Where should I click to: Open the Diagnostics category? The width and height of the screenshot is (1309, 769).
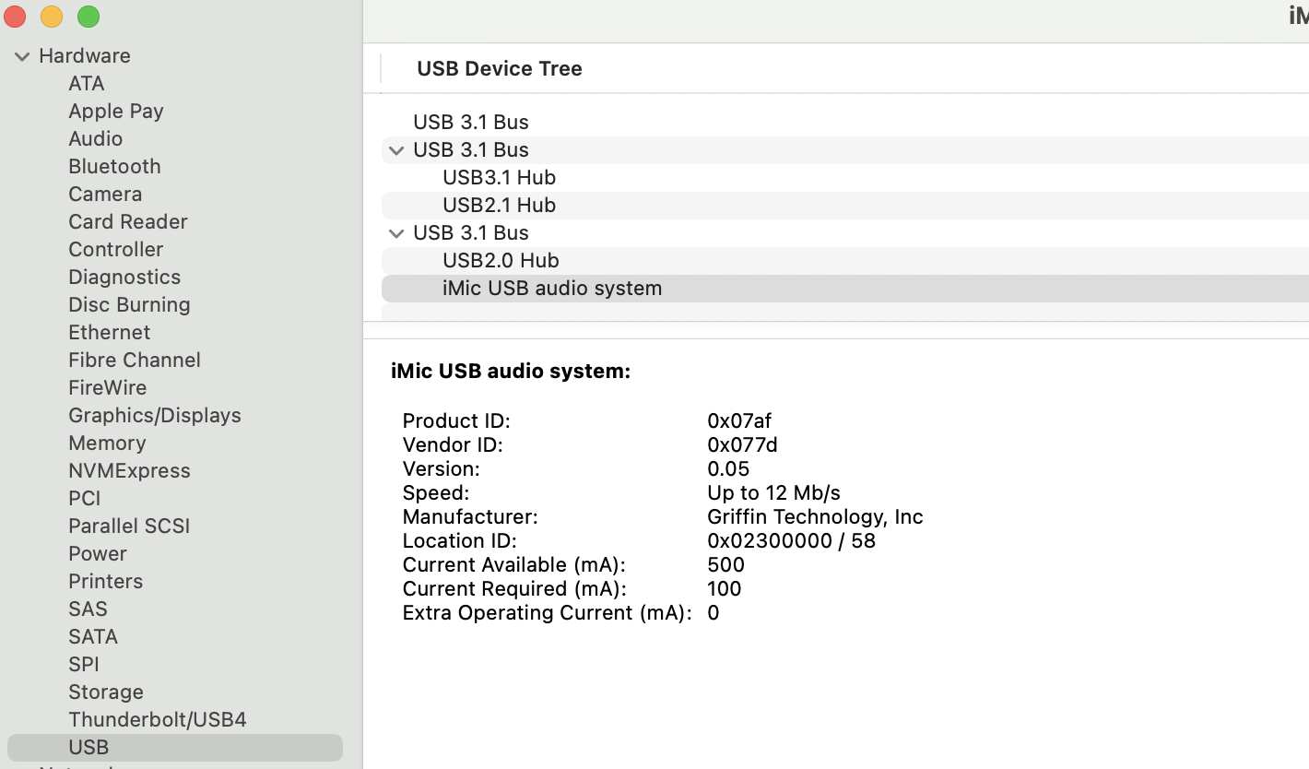(x=124, y=277)
